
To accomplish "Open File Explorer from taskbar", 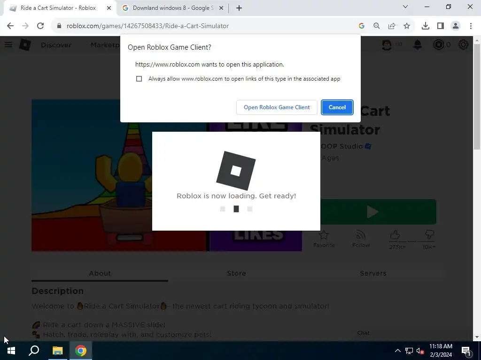I will pos(57,351).
